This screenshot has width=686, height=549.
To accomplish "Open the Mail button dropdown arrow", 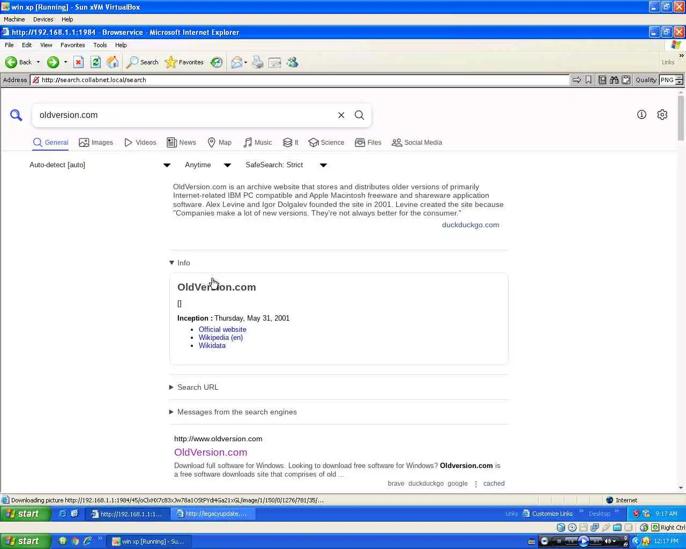I will click(x=245, y=62).
